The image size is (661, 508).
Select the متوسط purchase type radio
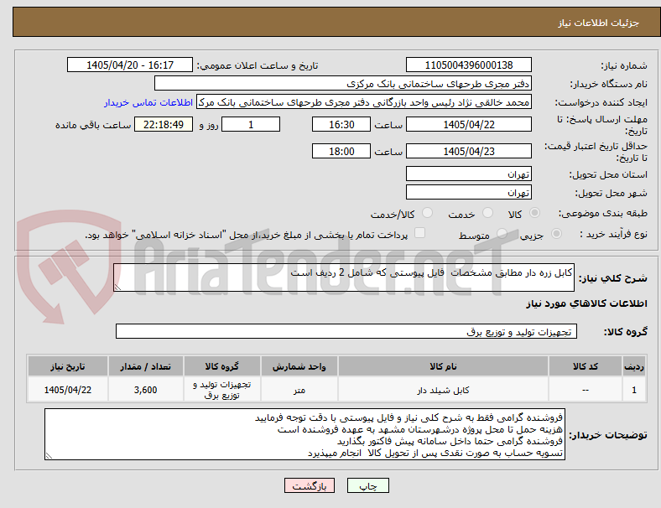pyautogui.click(x=502, y=233)
